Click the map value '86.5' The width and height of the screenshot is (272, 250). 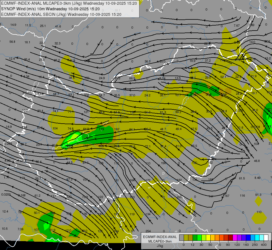point(132,78)
